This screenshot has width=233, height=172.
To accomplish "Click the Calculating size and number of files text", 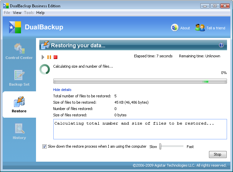I will point(83,66).
